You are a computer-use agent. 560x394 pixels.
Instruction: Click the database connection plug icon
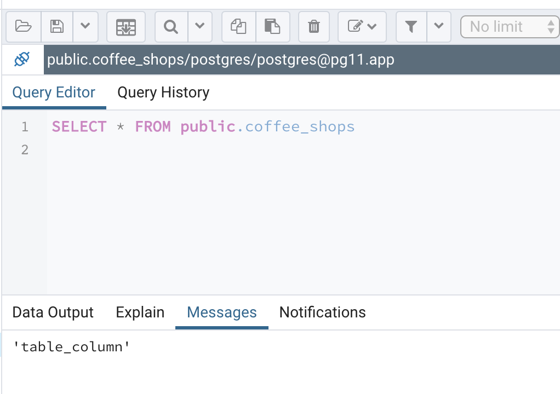pyautogui.click(x=21, y=59)
